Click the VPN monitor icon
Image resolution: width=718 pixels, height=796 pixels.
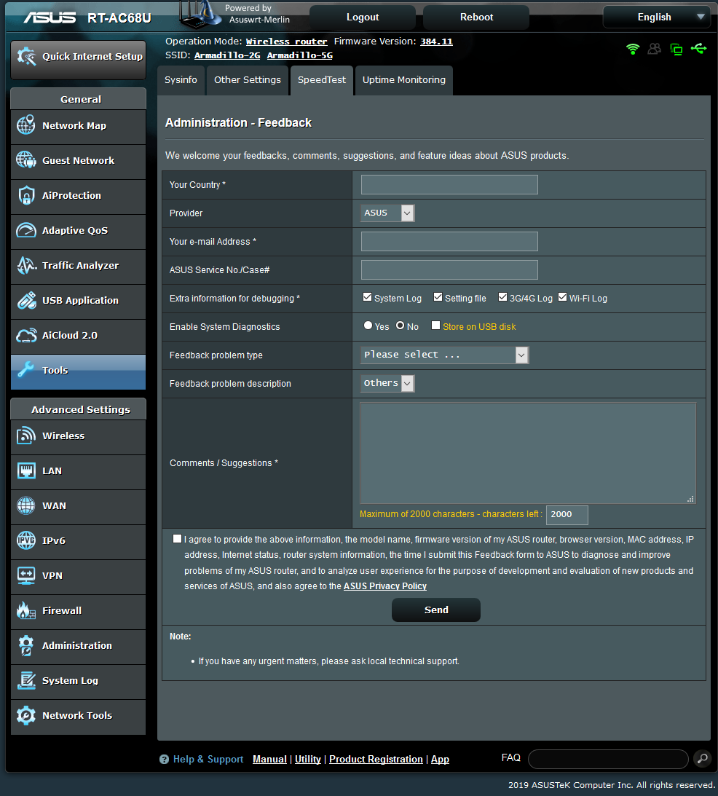pyautogui.click(x=26, y=575)
